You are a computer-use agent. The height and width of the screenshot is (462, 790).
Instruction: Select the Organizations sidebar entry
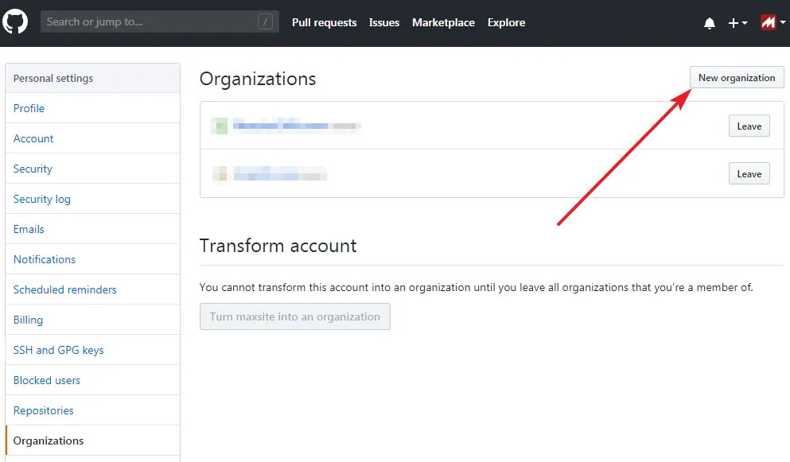click(48, 441)
